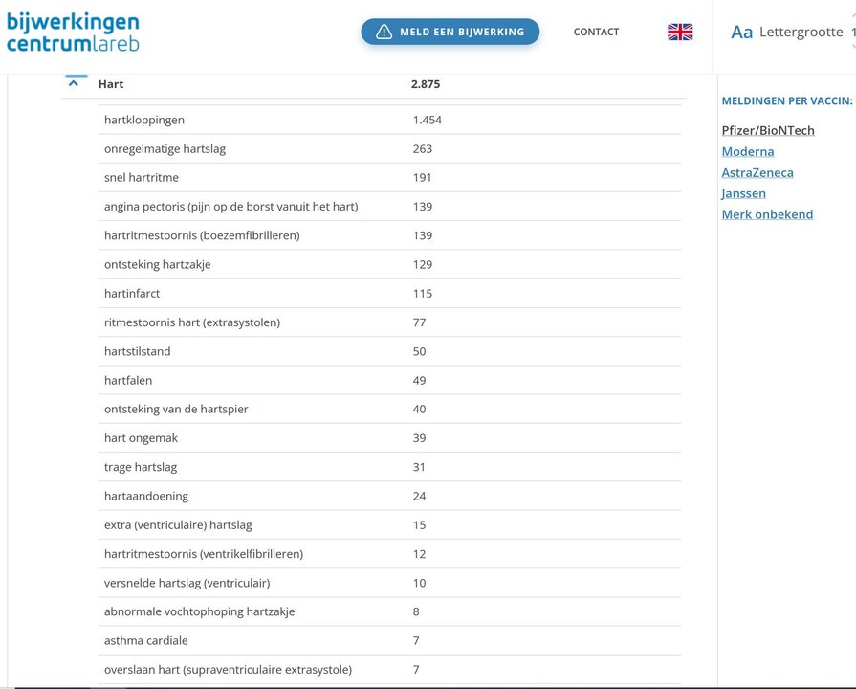Open the Janssen reports link
This screenshot has width=856, height=689.
743,193
